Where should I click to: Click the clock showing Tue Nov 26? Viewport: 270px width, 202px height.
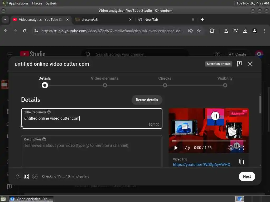(x=252, y=3)
